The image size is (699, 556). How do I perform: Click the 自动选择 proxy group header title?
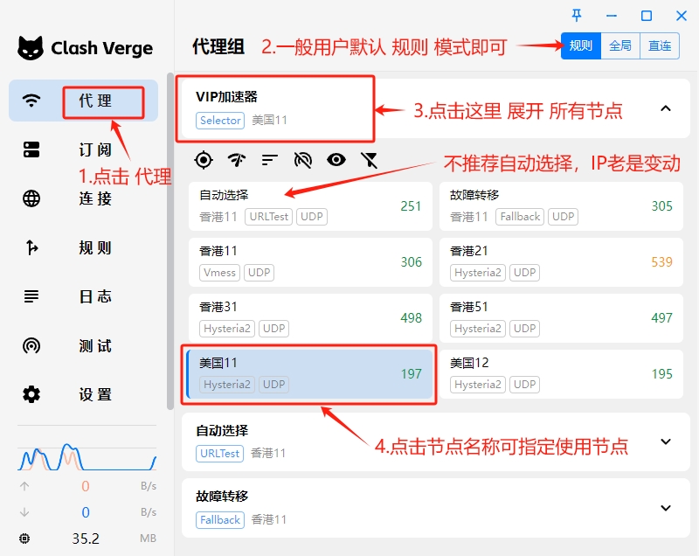(x=222, y=430)
